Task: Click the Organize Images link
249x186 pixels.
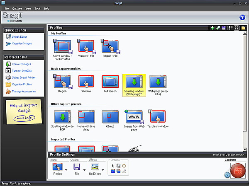Action: click(22, 43)
